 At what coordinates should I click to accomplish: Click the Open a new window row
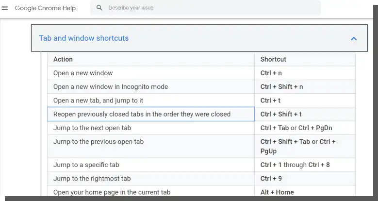pos(201,73)
